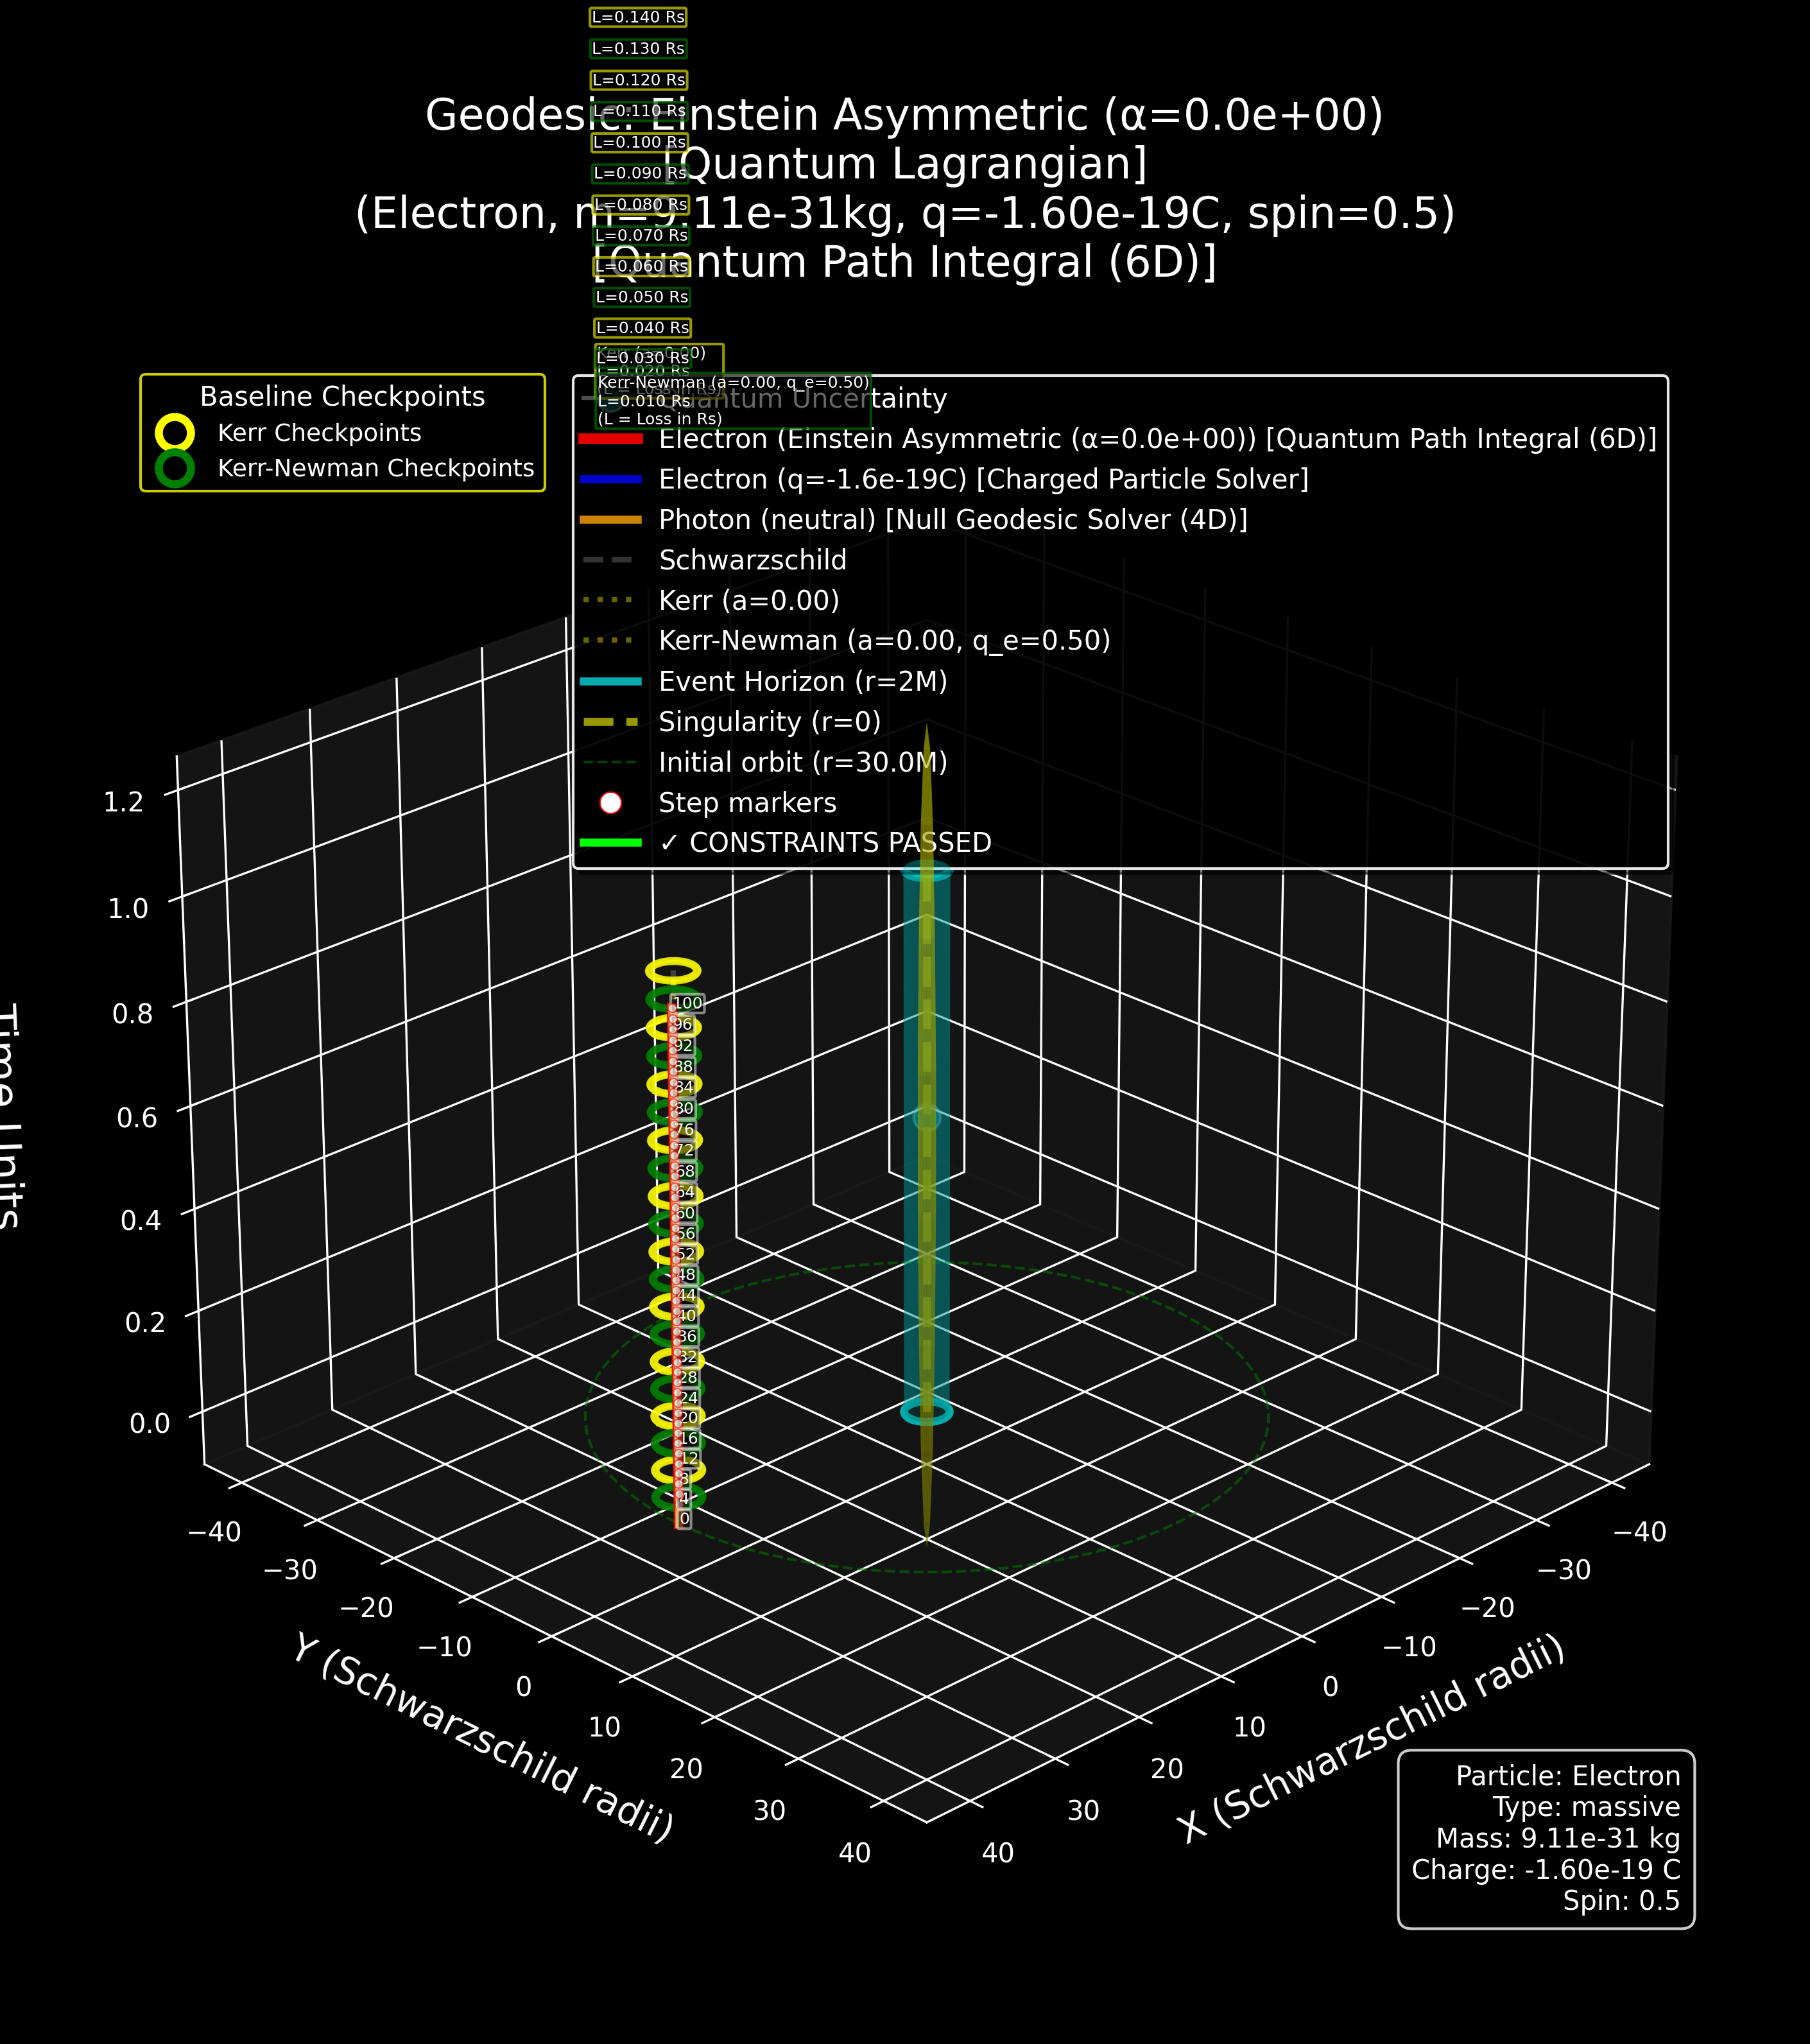The width and height of the screenshot is (1810, 2044).
Task: Click the −10 tick on the X axis
Action: point(1409,1647)
